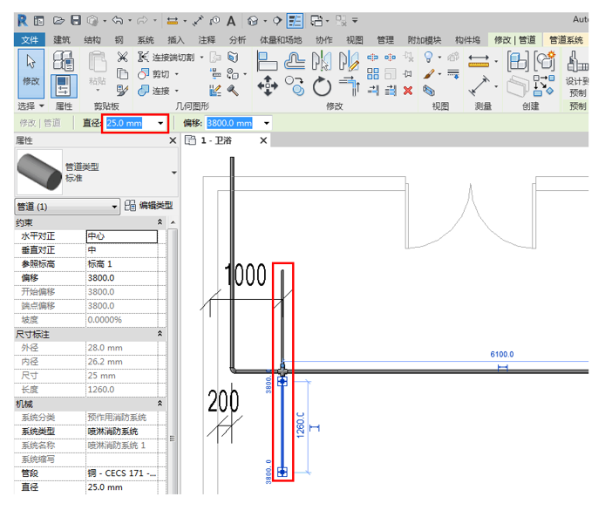Screen dimensions: 612x517
Task: Switch to the 注释 ribbon tab
Action: pos(207,40)
